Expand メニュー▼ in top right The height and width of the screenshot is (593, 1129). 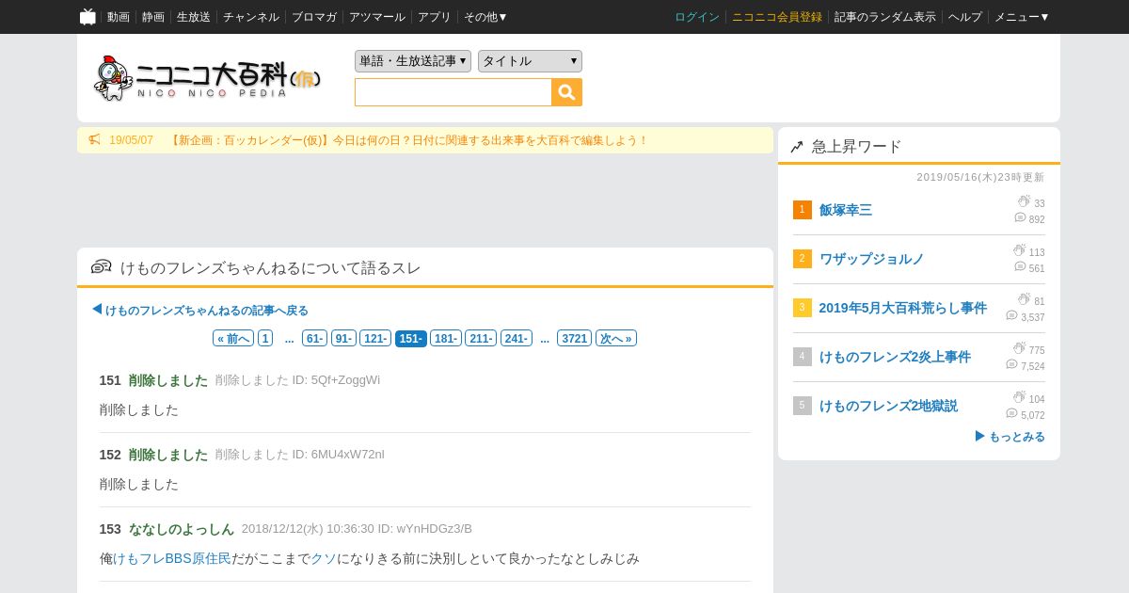pyautogui.click(x=1022, y=17)
